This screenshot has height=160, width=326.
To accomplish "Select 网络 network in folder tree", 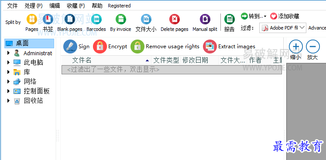I will 30,81.
